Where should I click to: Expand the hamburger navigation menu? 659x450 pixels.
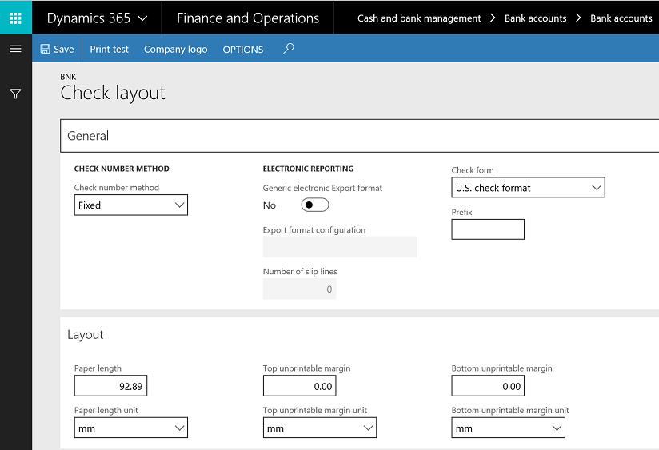pyautogui.click(x=15, y=49)
